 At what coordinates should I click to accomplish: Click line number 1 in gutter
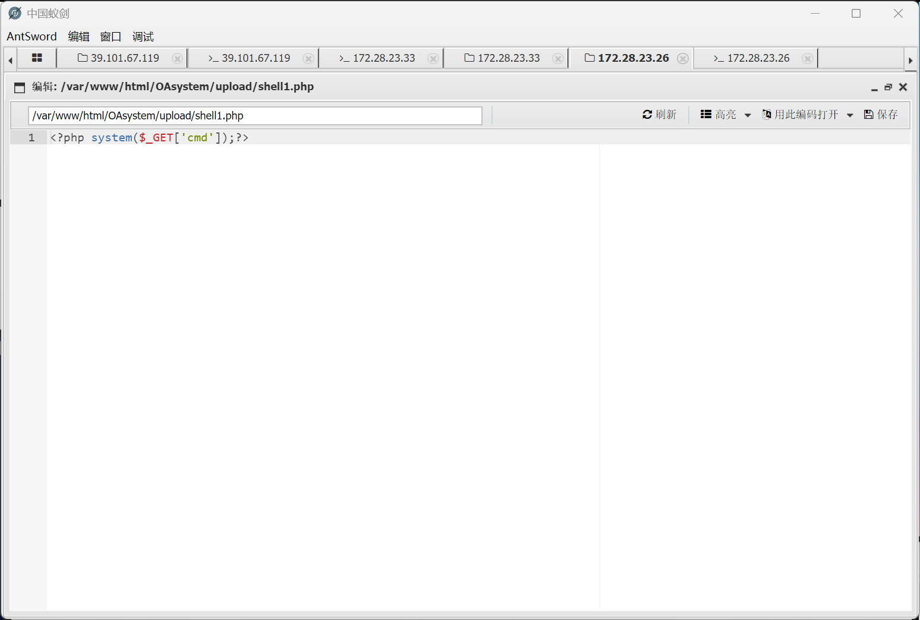click(x=31, y=138)
